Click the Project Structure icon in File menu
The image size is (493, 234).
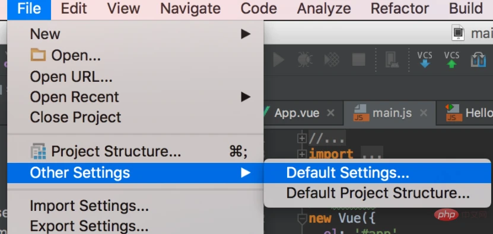(38, 152)
